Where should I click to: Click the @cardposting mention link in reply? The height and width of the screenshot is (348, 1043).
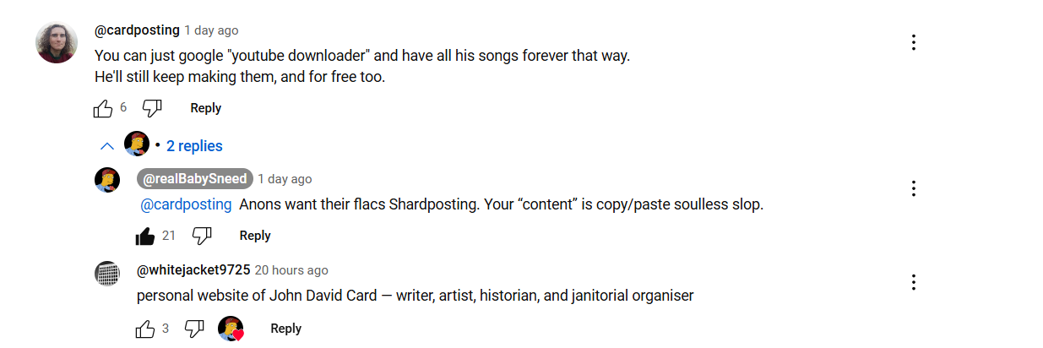click(186, 204)
